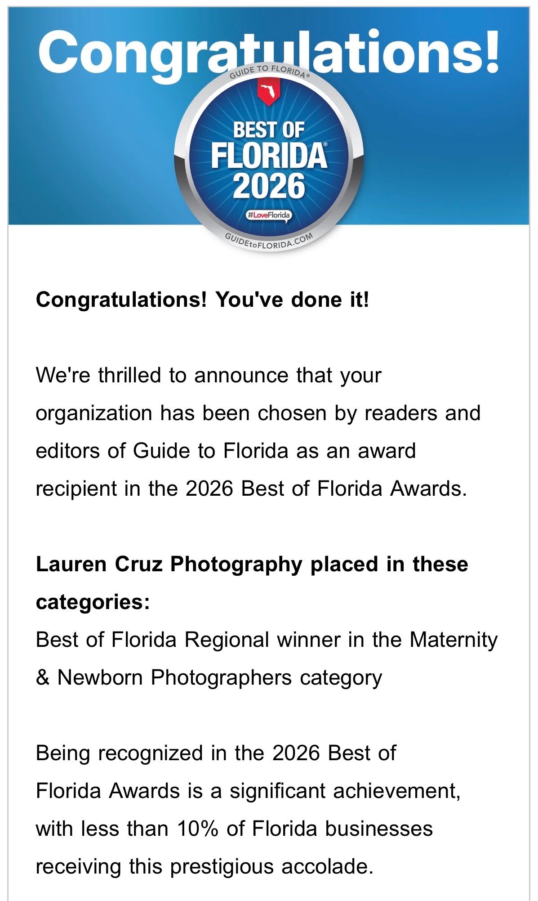Viewport: 538px width, 901px height.
Task: Tap the 'Being recognized in the 2026 Best of' line
Action: coord(216,753)
